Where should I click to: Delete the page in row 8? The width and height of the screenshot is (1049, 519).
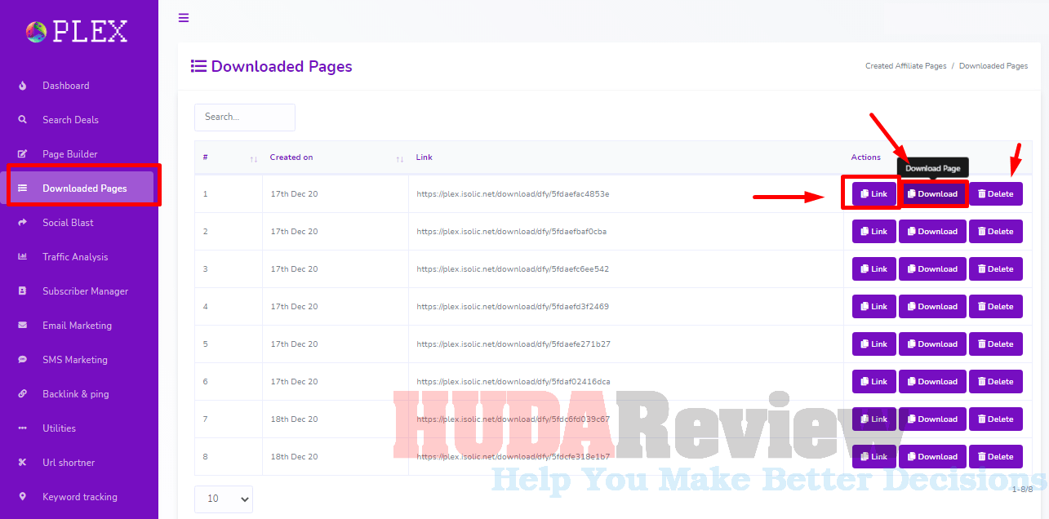coord(996,457)
